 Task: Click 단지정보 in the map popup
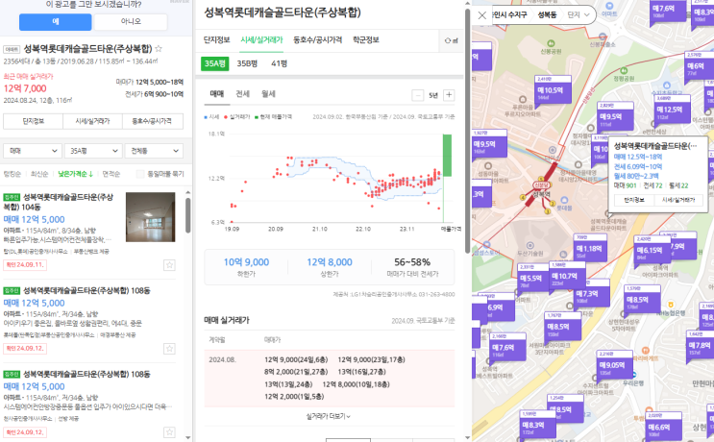point(634,200)
